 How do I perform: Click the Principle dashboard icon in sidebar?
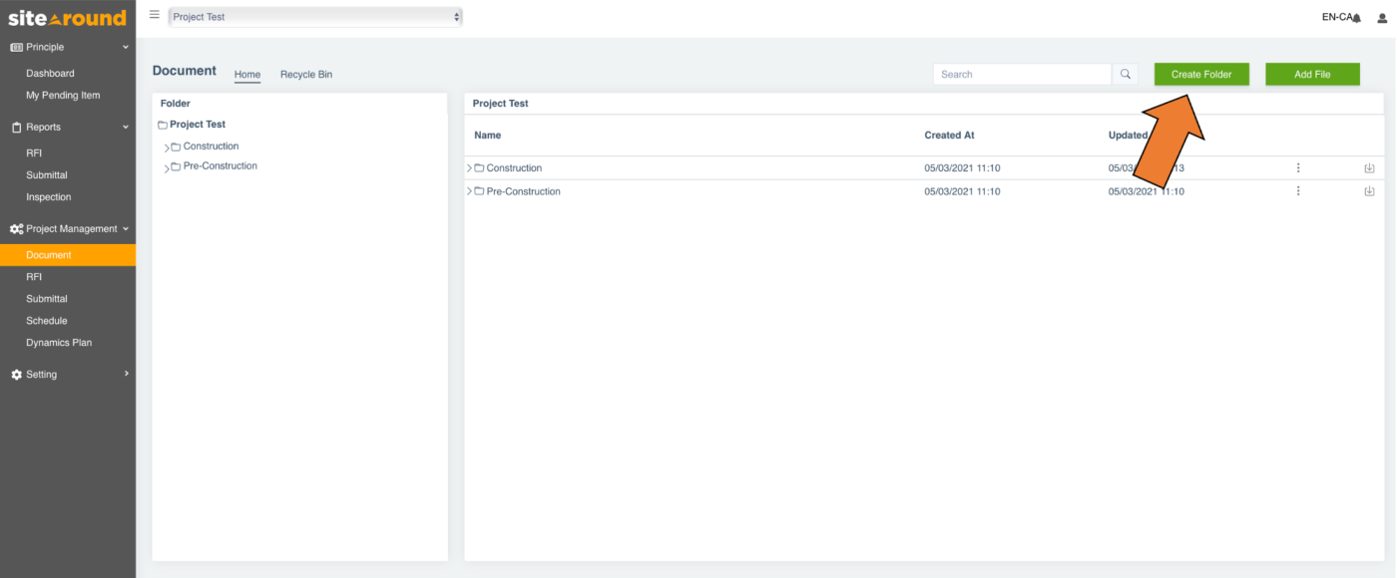coord(15,46)
